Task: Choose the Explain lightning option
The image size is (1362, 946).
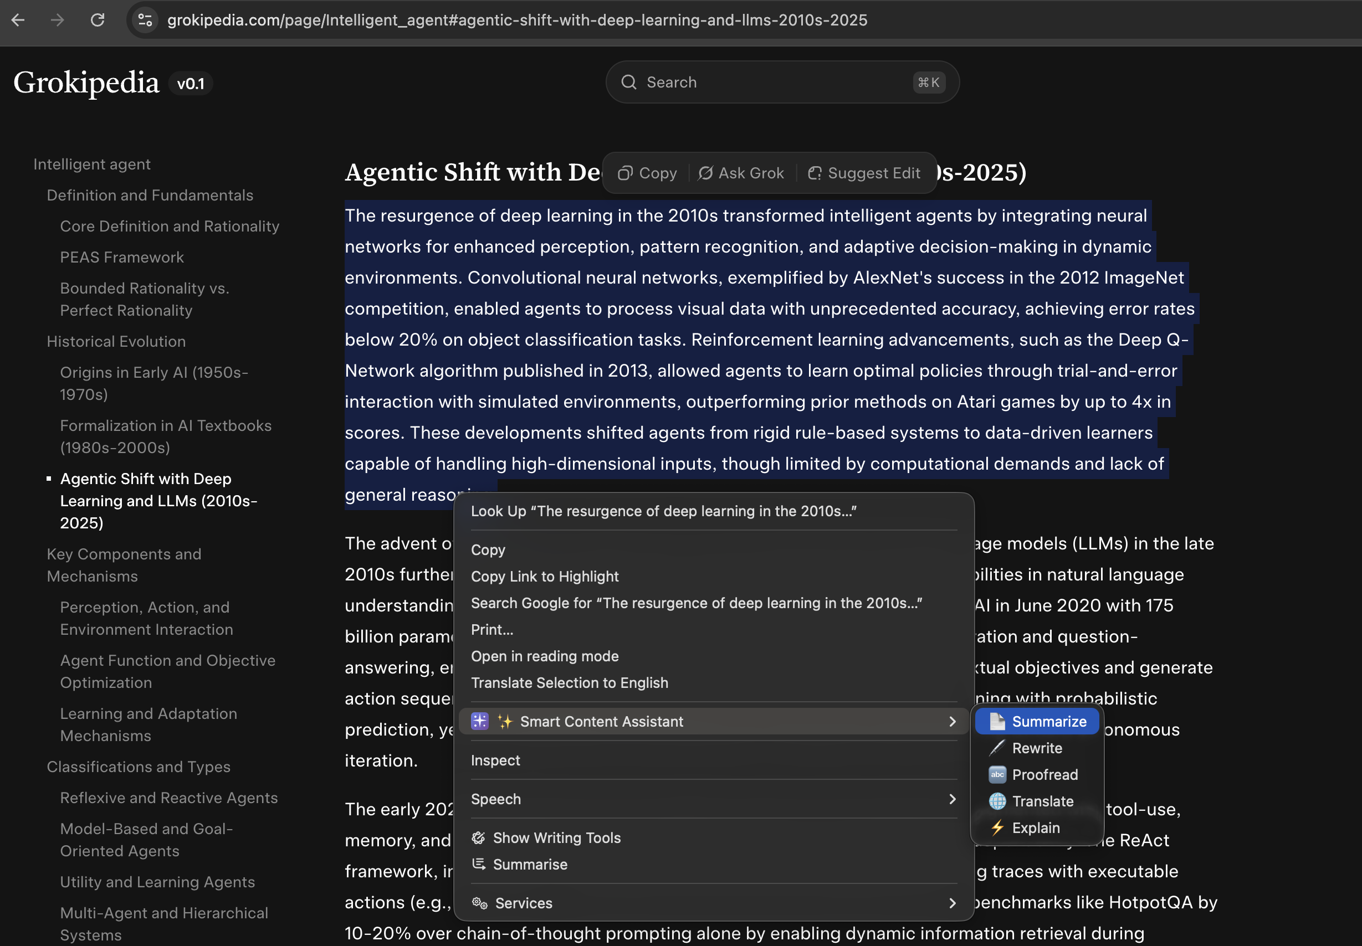Action: pyautogui.click(x=998, y=827)
